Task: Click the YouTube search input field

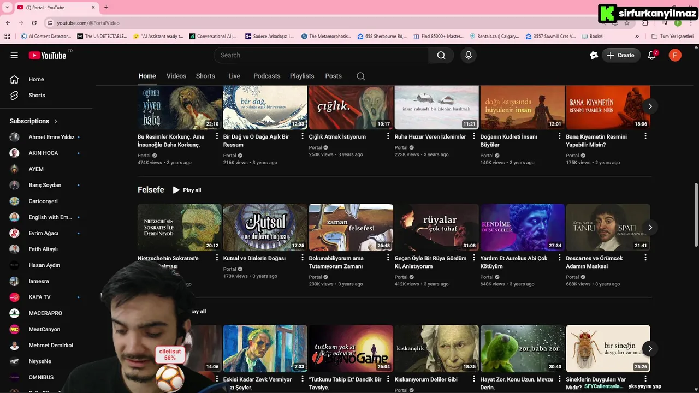Action: tap(321, 55)
